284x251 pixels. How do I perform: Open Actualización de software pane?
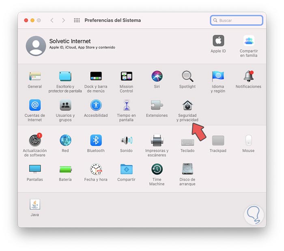coord(35,140)
